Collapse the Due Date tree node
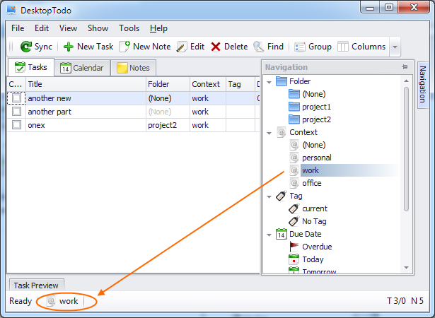The image size is (435, 318). 269,235
